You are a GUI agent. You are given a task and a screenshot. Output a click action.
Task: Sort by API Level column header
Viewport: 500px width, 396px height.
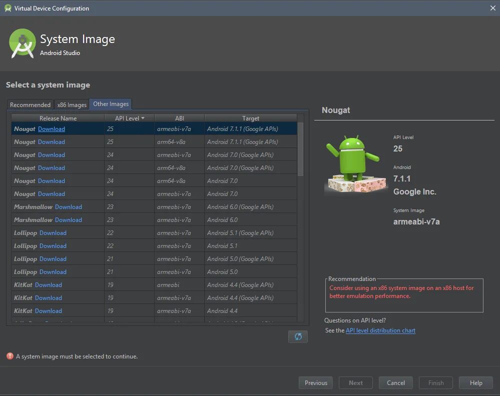(129, 118)
